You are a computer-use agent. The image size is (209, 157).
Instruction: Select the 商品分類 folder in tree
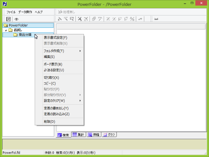click(x=25, y=35)
